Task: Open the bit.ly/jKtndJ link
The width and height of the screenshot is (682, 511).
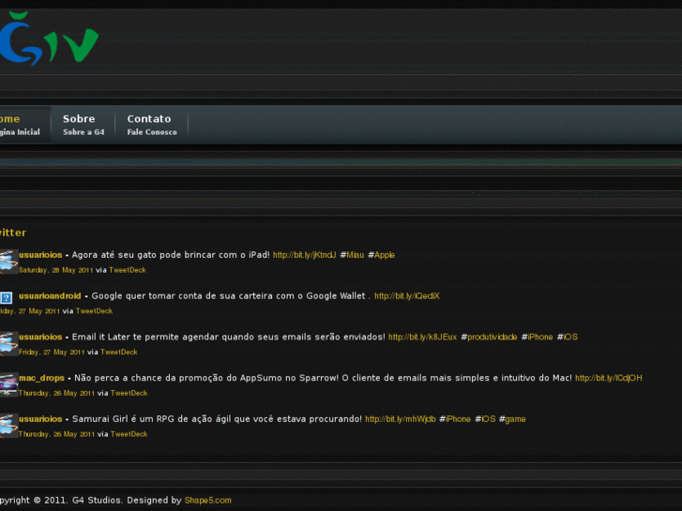Action: 305,255
